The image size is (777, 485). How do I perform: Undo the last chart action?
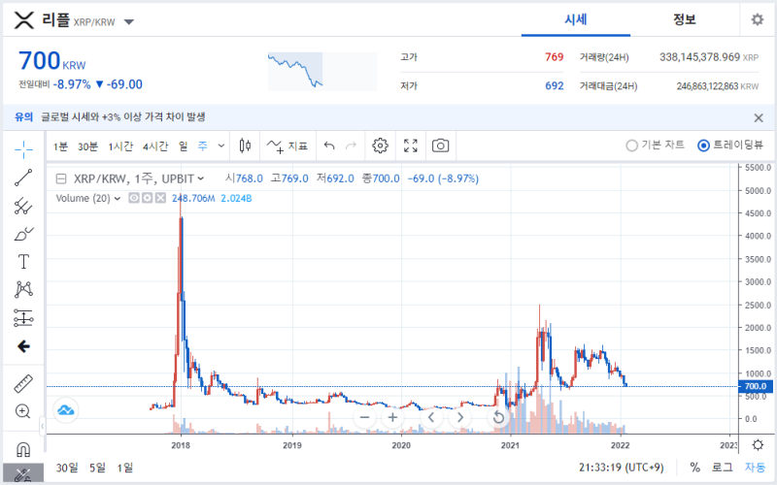tap(329, 145)
